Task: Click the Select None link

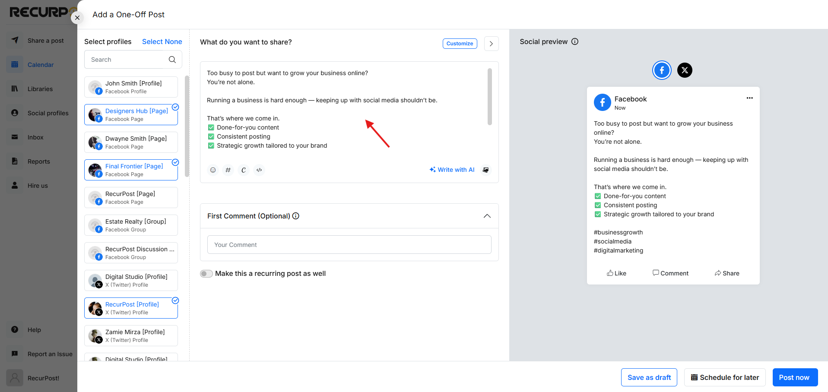Action: (162, 41)
